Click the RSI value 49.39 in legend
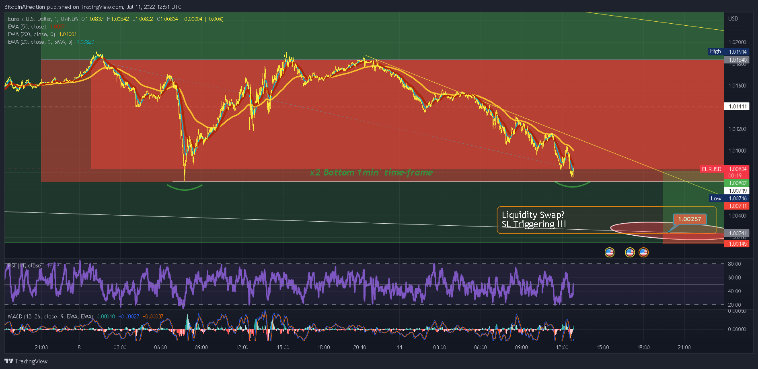This screenshot has width=758, height=369. 53,265
